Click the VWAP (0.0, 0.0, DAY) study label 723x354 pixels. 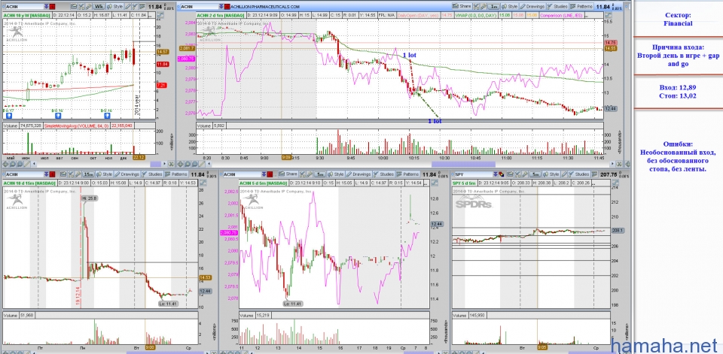476,15
